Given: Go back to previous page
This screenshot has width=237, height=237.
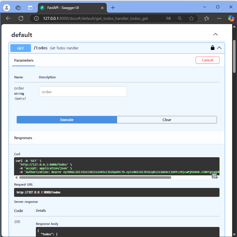Looking at the screenshot, I should click(8, 18).
